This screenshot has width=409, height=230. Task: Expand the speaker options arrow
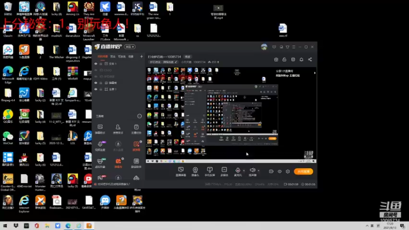[259, 171]
